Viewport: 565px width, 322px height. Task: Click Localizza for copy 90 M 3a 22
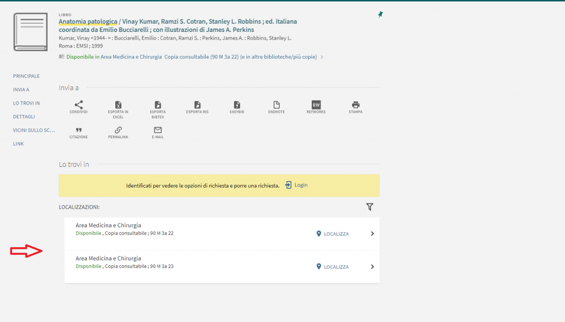coord(333,234)
